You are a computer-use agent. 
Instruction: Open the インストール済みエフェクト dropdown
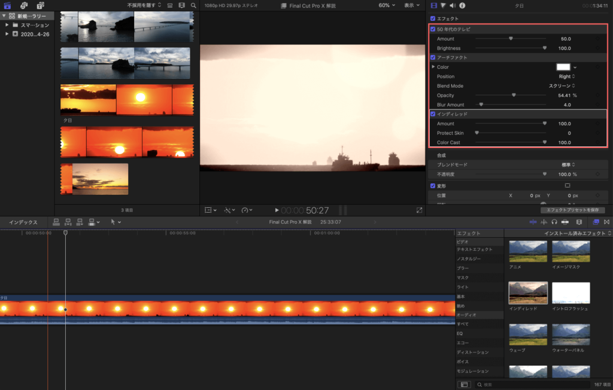(578, 233)
